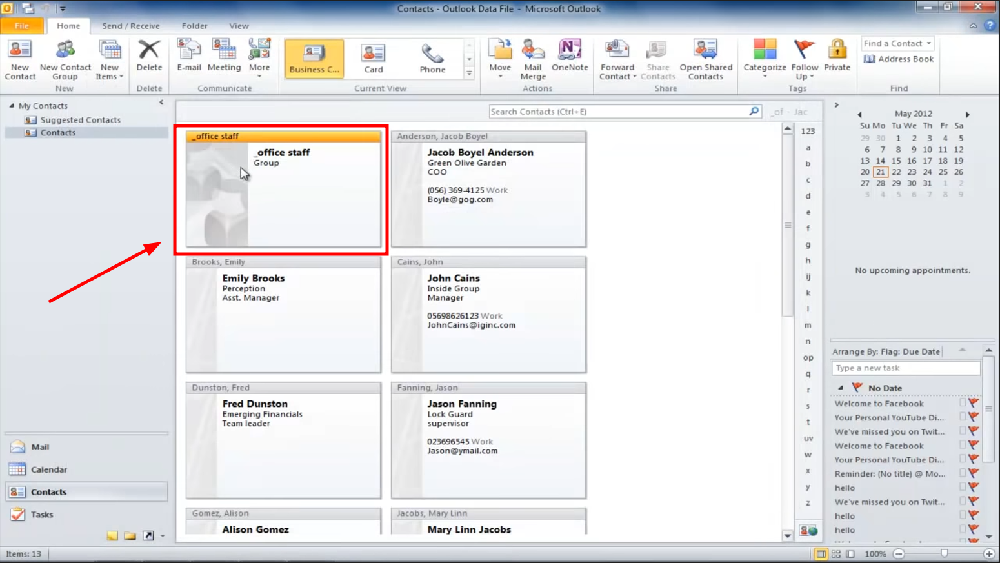Switch to the Send / Receive tab

tap(131, 26)
